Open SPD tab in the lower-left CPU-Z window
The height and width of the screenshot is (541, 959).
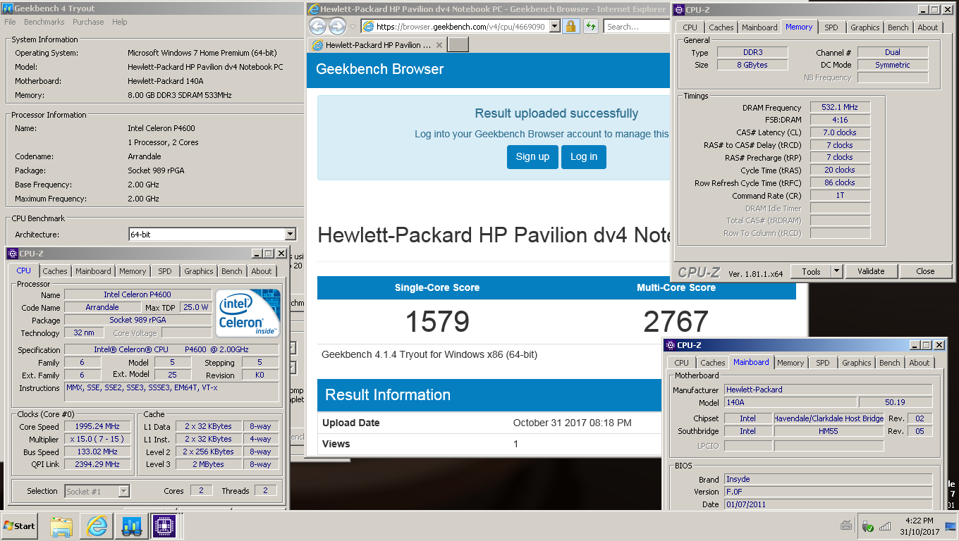click(164, 271)
